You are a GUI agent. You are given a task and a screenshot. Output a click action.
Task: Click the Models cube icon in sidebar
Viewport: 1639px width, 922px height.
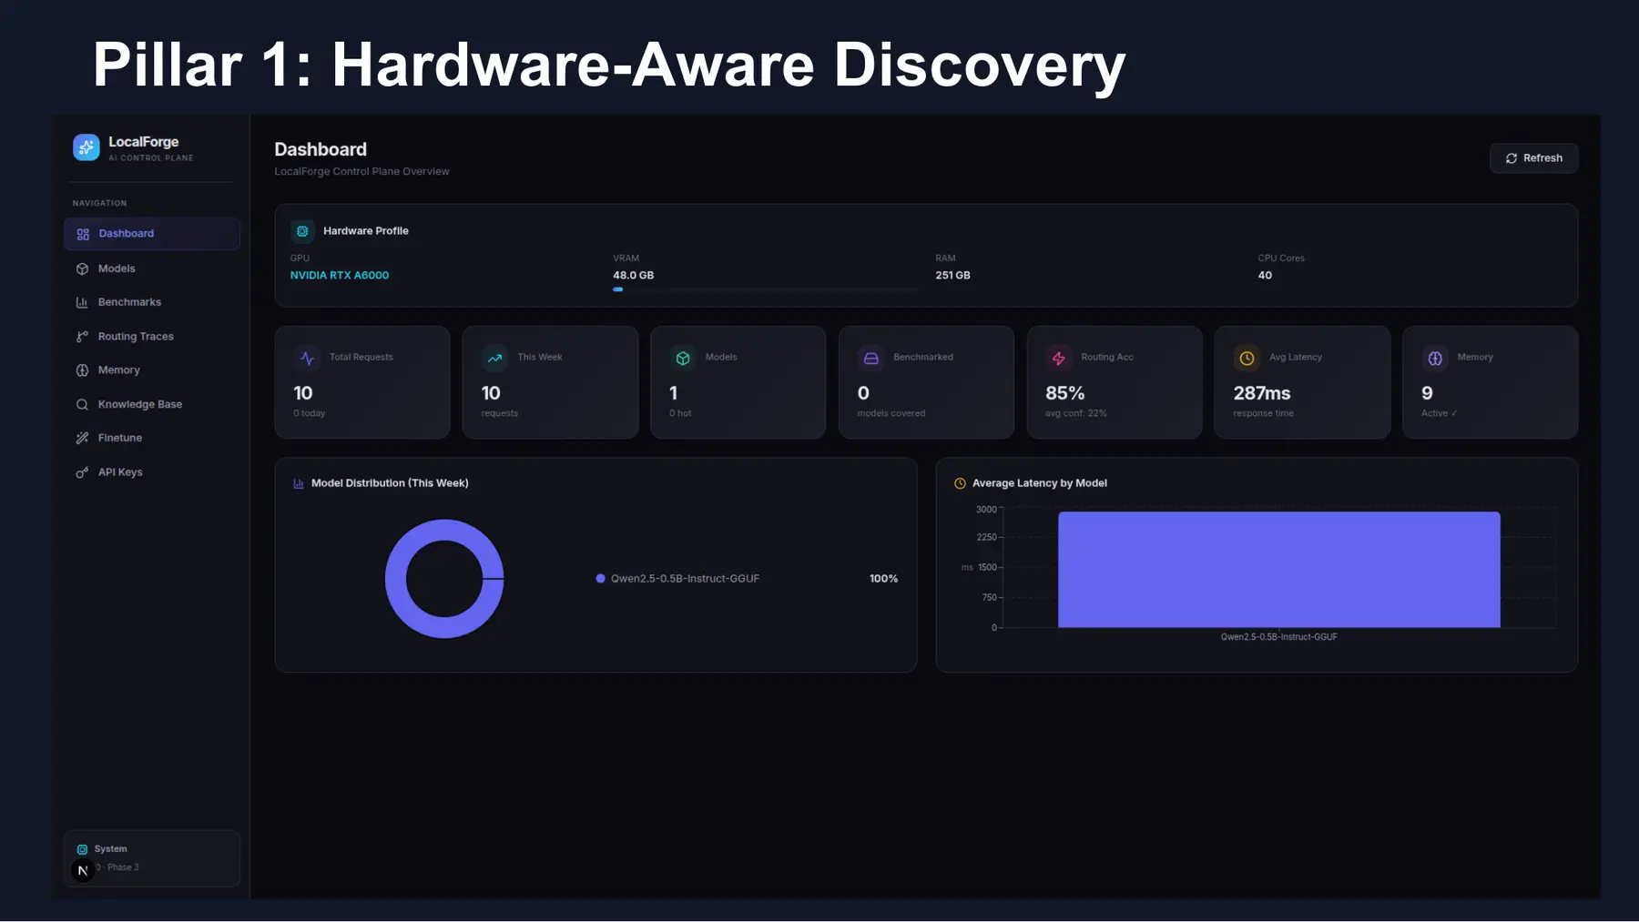82,268
